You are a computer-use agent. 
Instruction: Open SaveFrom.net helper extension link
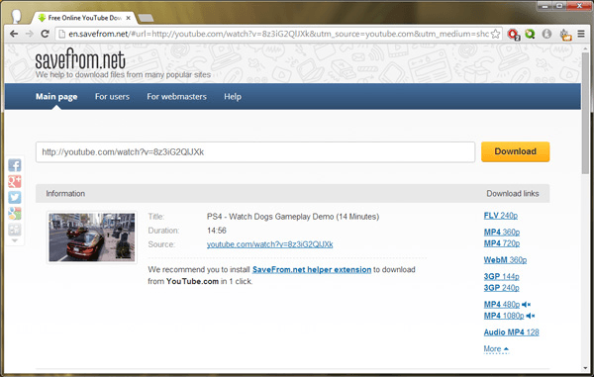(312, 269)
